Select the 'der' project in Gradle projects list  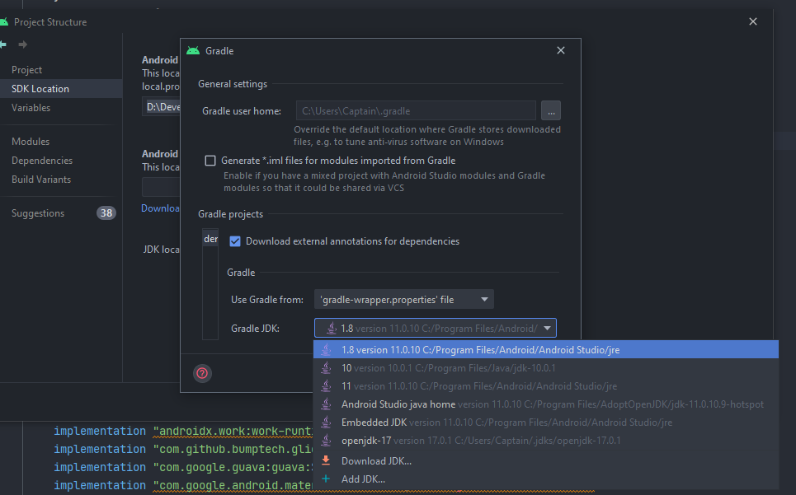coord(210,239)
